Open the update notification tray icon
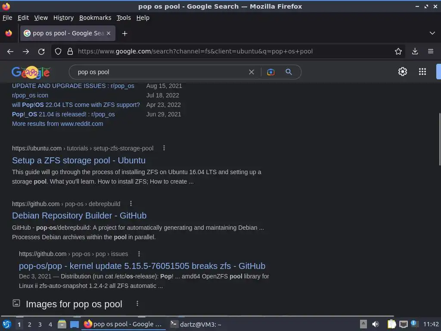Image resolution: width=441 pixels, height=331 pixels. click(414, 323)
